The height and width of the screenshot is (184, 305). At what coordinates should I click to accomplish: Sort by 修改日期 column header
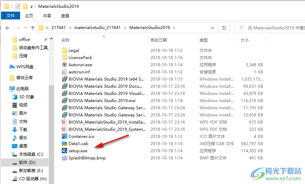pyautogui.click(x=159, y=40)
